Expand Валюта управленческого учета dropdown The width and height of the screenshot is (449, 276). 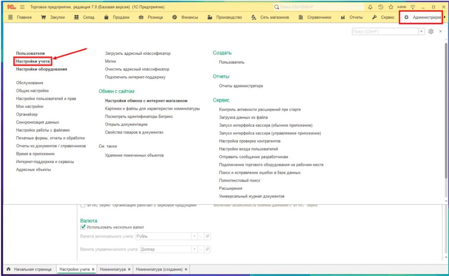click(194, 249)
